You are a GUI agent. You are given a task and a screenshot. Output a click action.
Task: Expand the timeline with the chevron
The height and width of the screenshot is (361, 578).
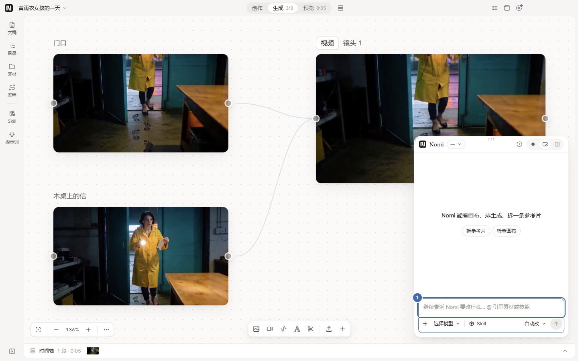565,351
